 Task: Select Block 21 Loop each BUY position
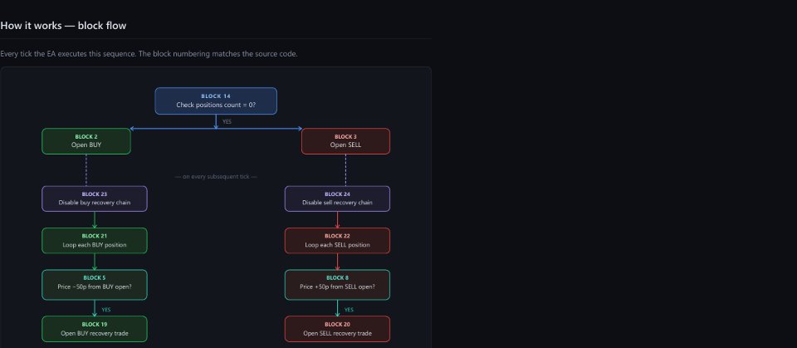click(95, 241)
